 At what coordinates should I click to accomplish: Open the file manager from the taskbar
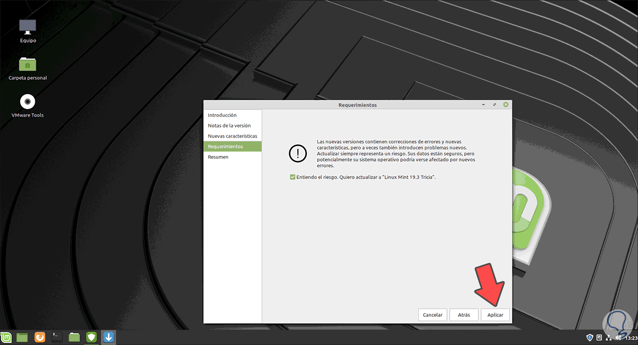click(74, 337)
